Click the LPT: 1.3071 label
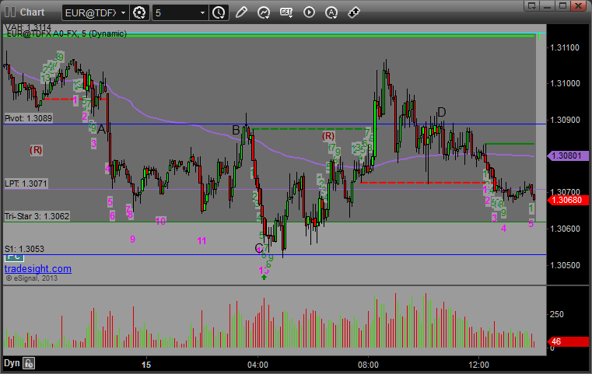This screenshot has height=374, width=592. 26,184
